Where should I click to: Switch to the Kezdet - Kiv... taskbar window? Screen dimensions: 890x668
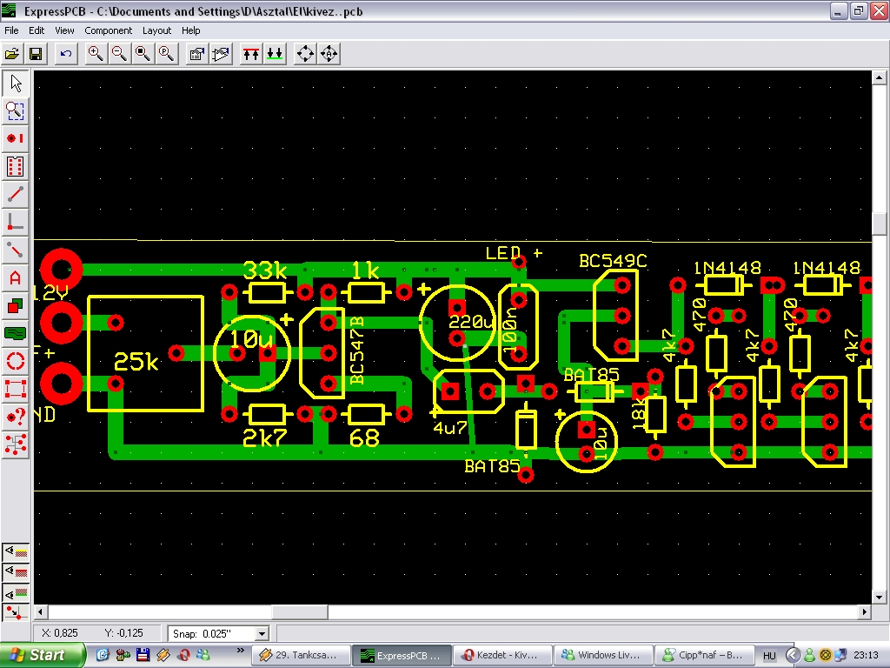point(501,655)
